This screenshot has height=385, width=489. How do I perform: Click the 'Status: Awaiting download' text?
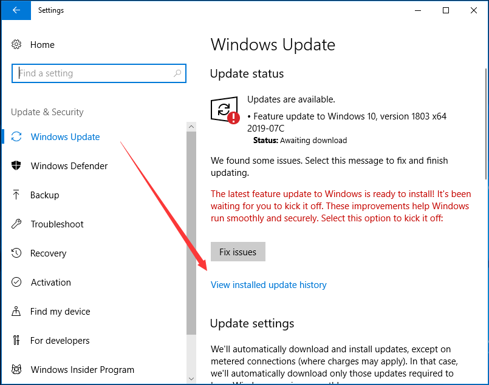point(300,141)
